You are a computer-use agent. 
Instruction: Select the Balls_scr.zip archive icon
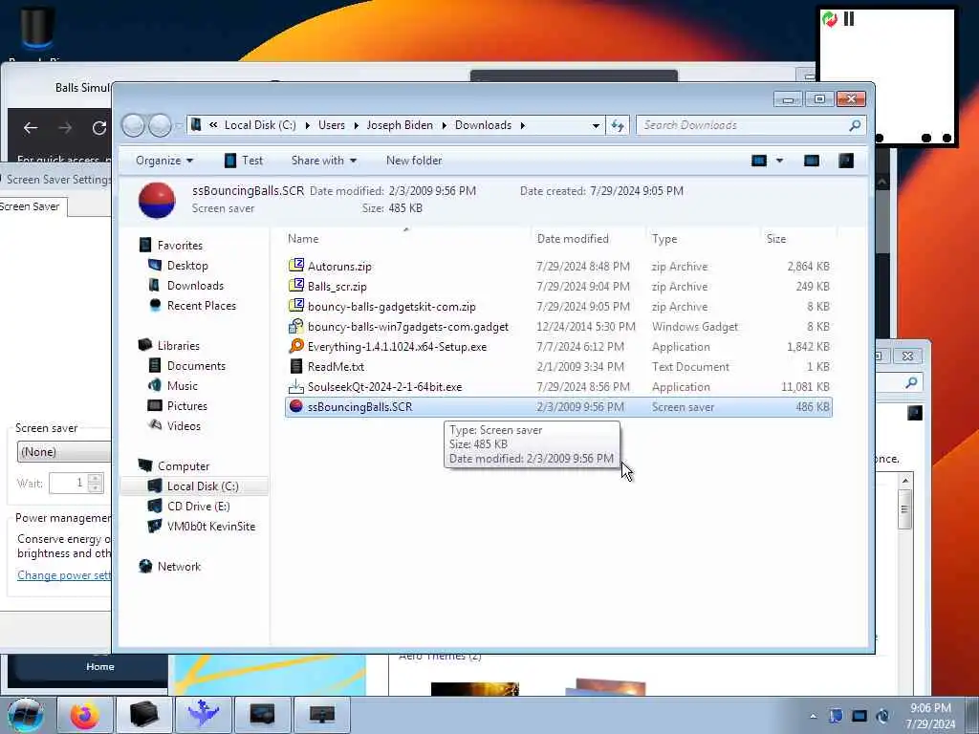pos(296,286)
